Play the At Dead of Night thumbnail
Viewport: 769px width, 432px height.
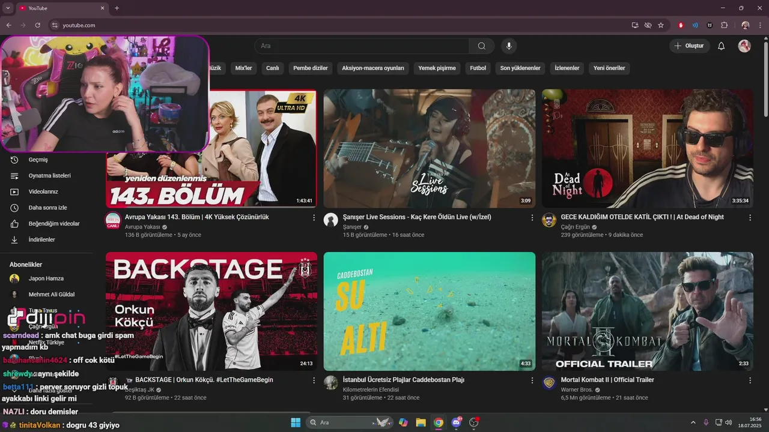[647, 149]
